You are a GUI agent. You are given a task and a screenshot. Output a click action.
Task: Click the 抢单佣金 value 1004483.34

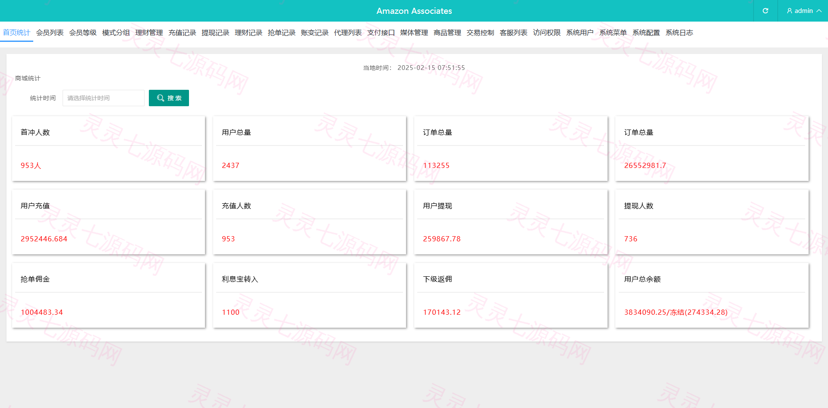[42, 312]
